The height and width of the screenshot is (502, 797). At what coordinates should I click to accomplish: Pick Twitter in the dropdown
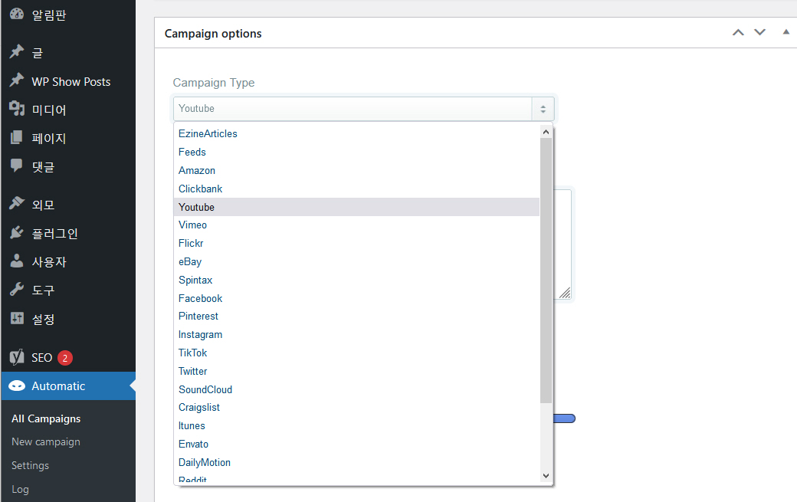(x=356, y=371)
